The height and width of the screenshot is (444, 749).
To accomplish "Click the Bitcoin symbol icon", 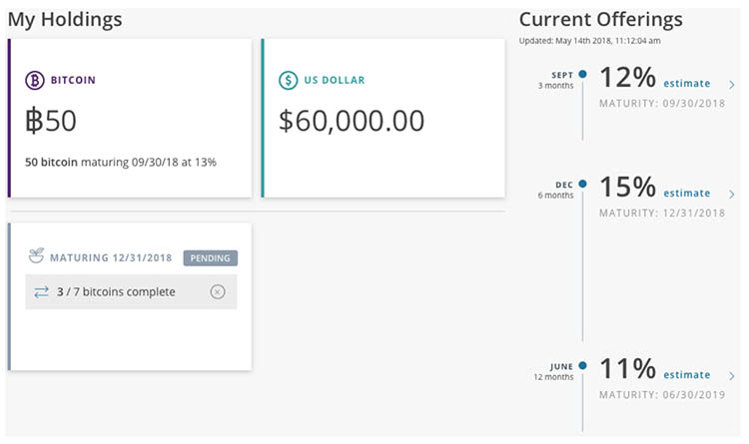I will pos(36,80).
